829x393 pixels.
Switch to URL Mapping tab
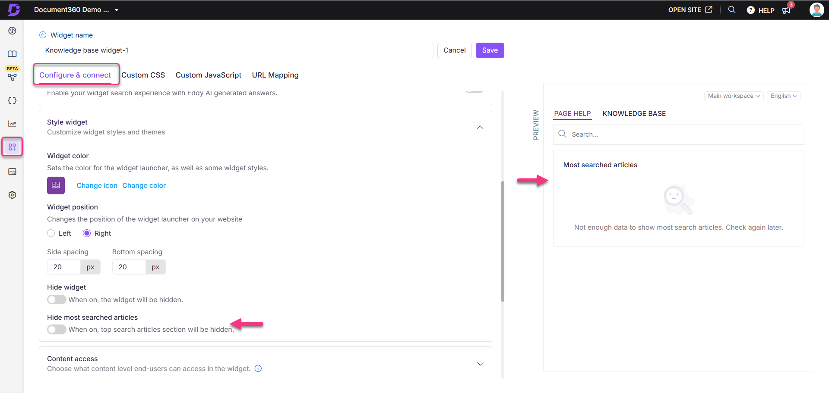[275, 75]
